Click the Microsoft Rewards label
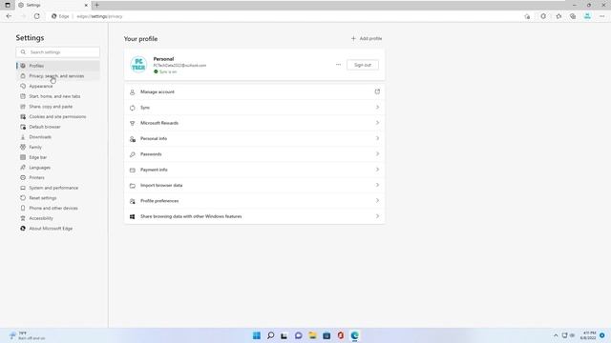Screen dimensions: 611x343 (x=159, y=123)
